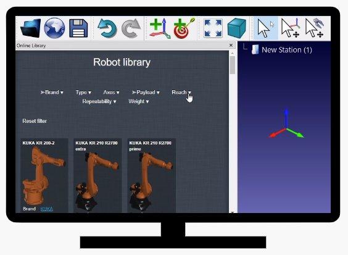Undo the last action
The height and width of the screenshot is (255, 348).
tap(107, 28)
